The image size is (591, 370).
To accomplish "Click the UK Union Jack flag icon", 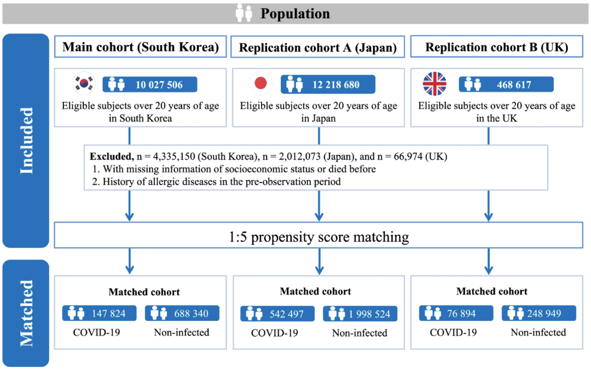I will 434,84.
